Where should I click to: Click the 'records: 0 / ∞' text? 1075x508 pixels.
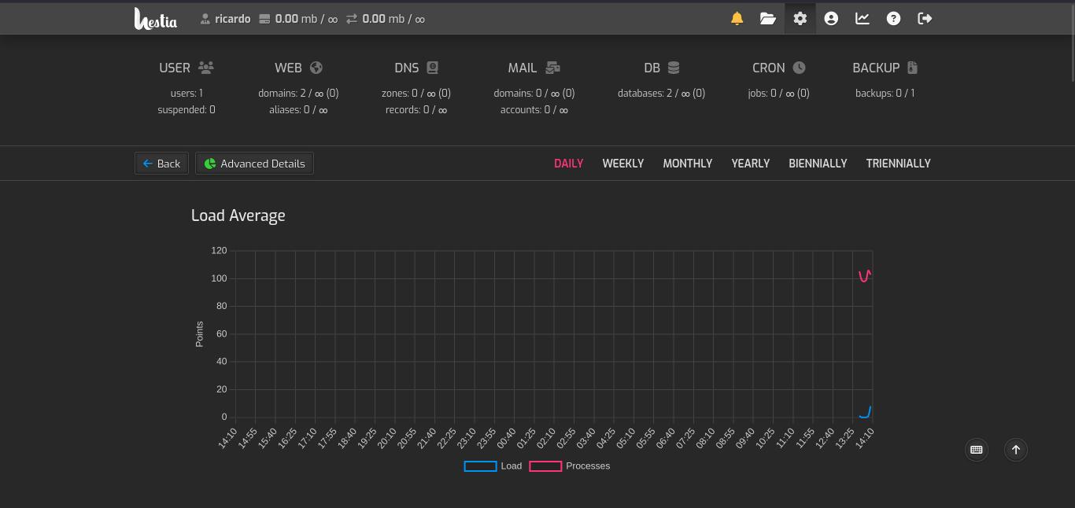click(x=416, y=109)
